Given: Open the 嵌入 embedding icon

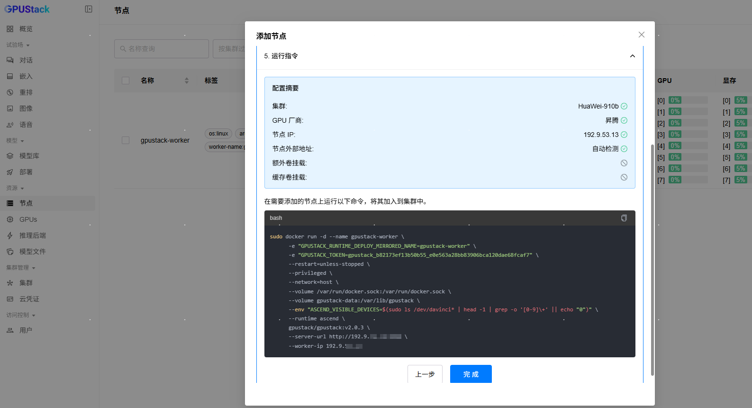Looking at the screenshot, I should pyautogui.click(x=10, y=76).
